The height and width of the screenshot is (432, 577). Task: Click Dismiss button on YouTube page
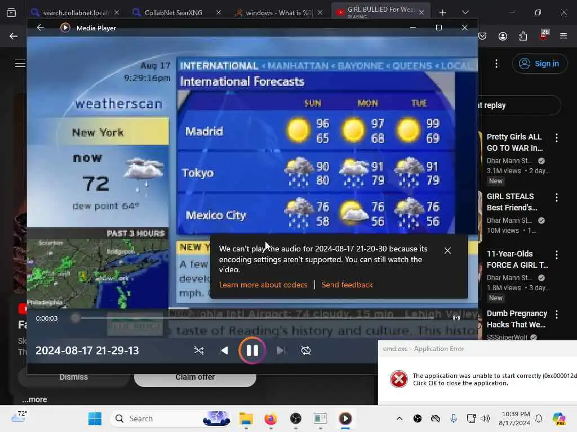coord(74,377)
